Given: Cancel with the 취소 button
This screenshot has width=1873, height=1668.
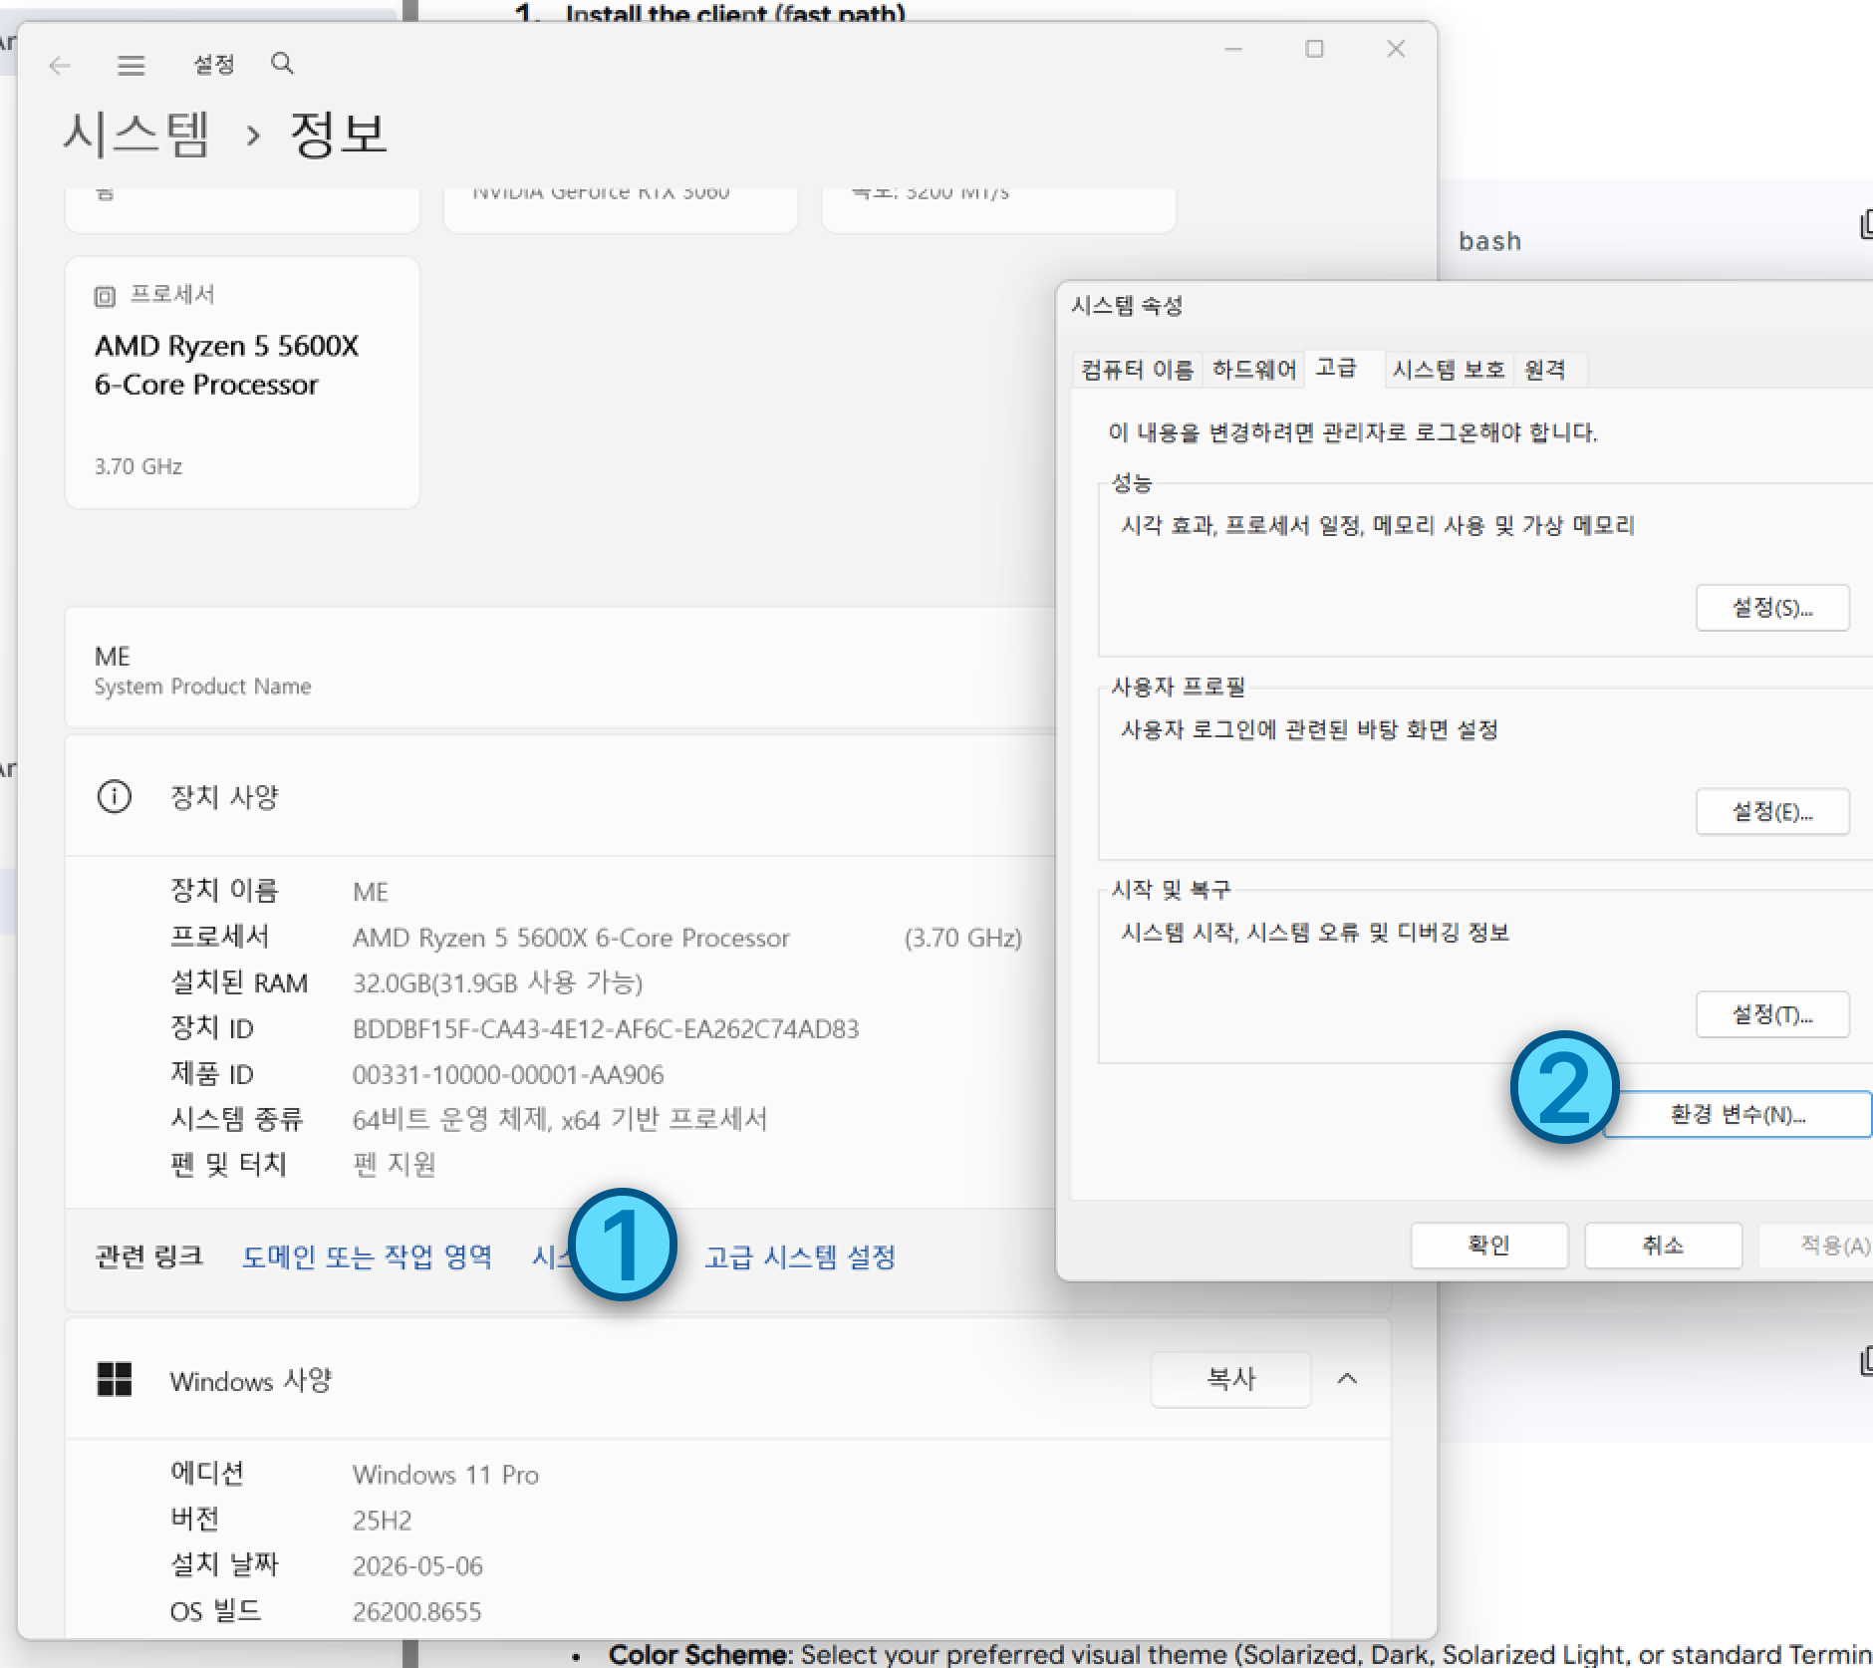Looking at the screenshot, I should tap(1663, 1246).
